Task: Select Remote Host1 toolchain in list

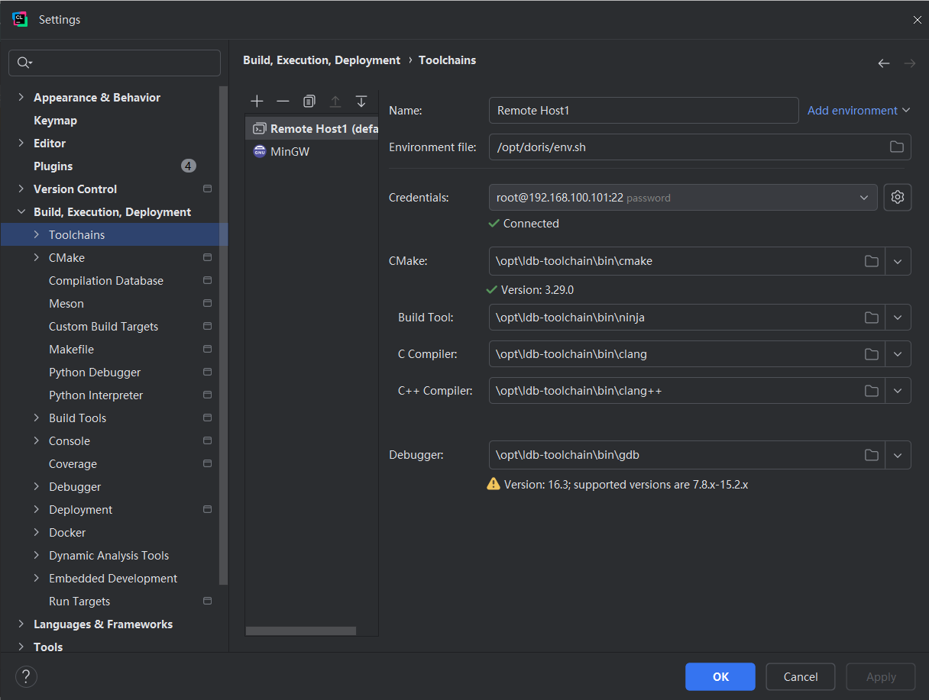Action: 312,128
